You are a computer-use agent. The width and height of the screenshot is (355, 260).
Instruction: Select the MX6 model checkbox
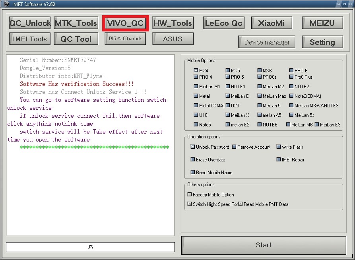coord(260,70)
